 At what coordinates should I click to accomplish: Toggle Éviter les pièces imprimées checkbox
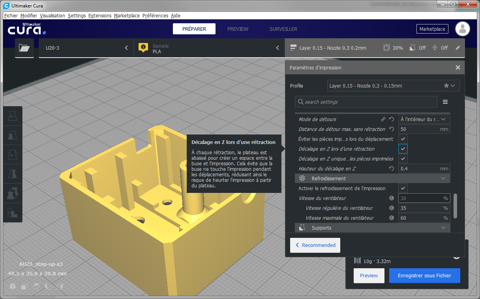[x=403, y=139]
